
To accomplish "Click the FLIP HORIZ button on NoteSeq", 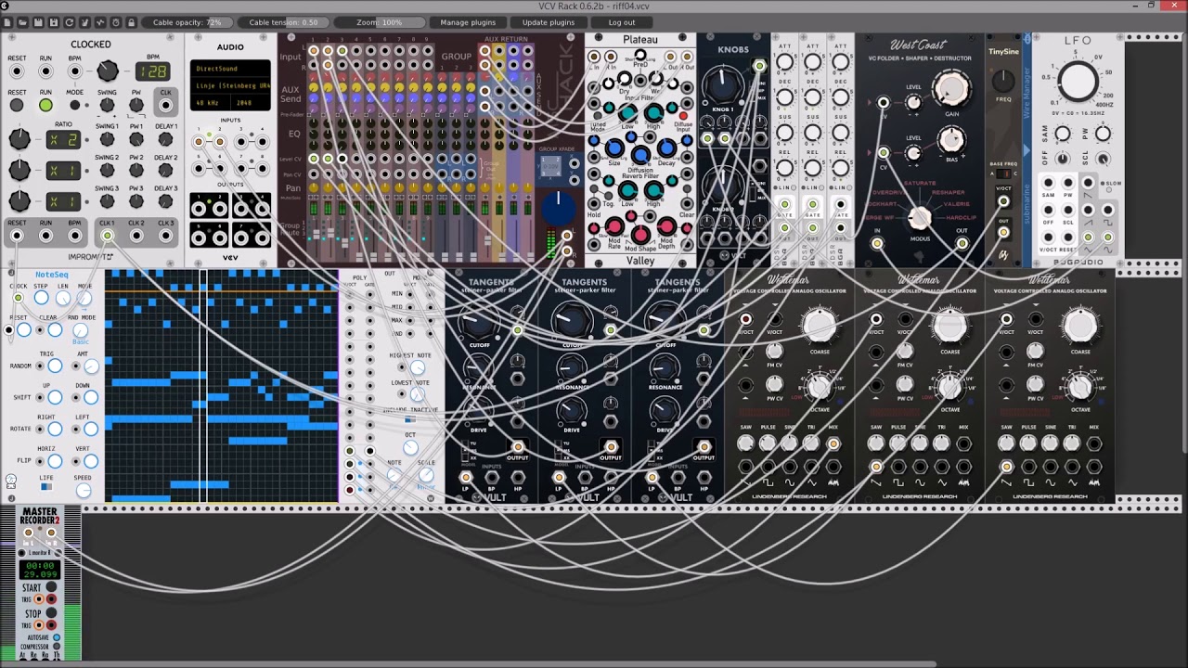I will pyautogui.click(x=55, y=460).
